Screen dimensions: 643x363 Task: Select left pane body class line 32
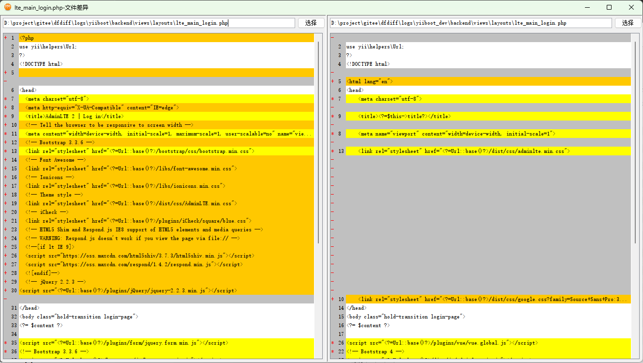click(166, 317)
